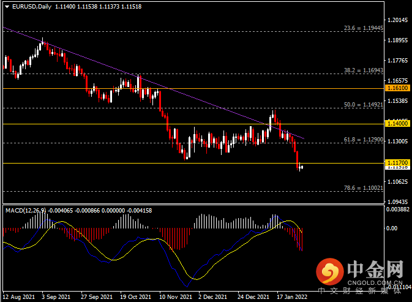
Task: Click the 1.18955 price scale value
Action: pyautogui.click(x=397, y=40)
